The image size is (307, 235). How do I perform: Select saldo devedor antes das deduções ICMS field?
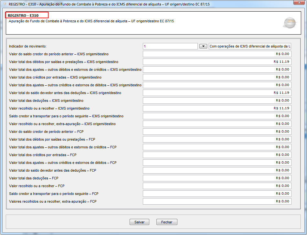click(217, 93)
